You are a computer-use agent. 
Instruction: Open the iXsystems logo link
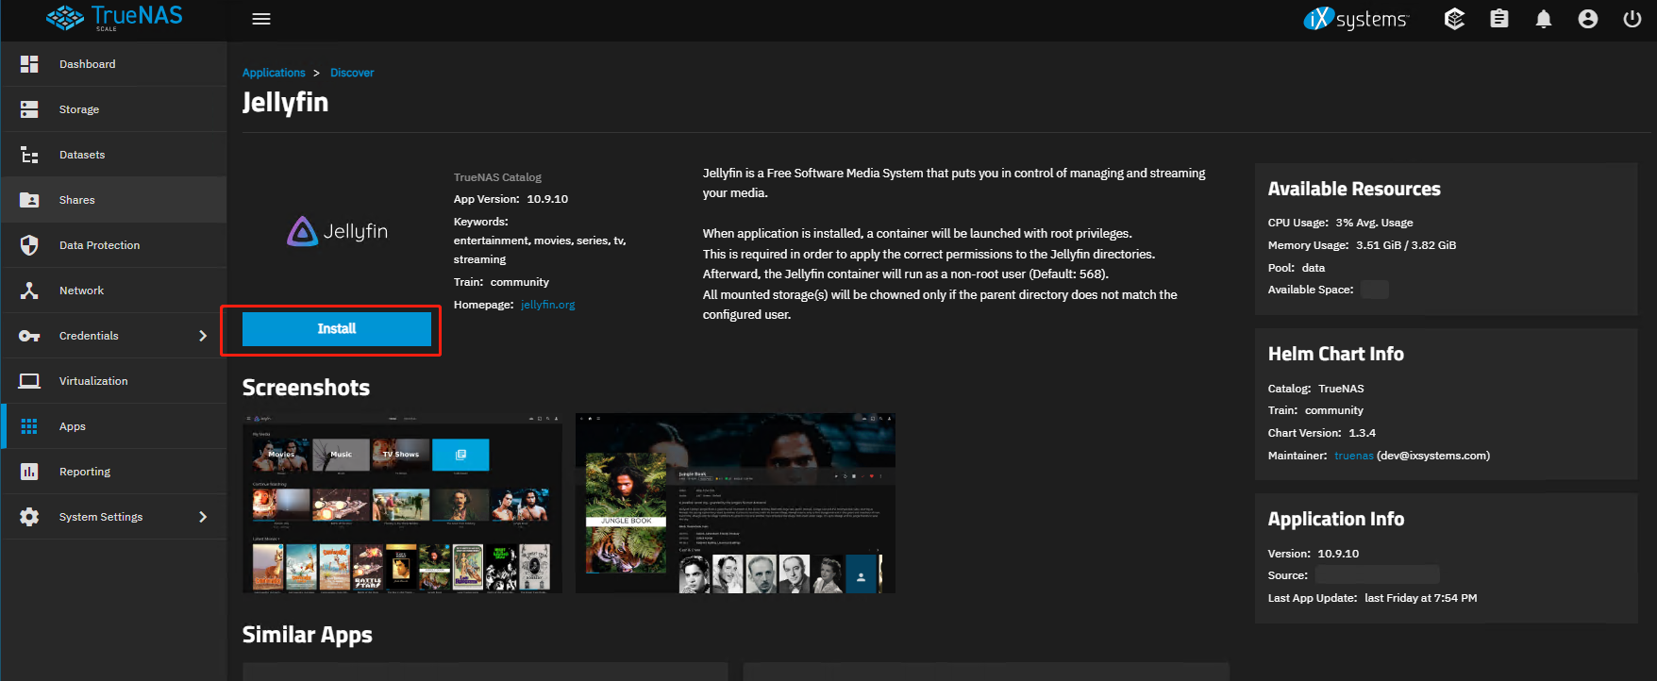point(1356,19)
